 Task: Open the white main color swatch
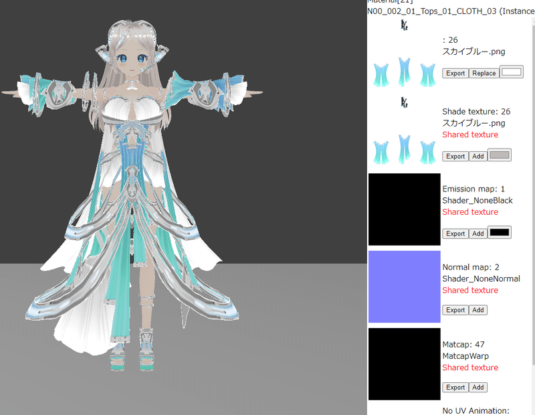pos(512,72)
